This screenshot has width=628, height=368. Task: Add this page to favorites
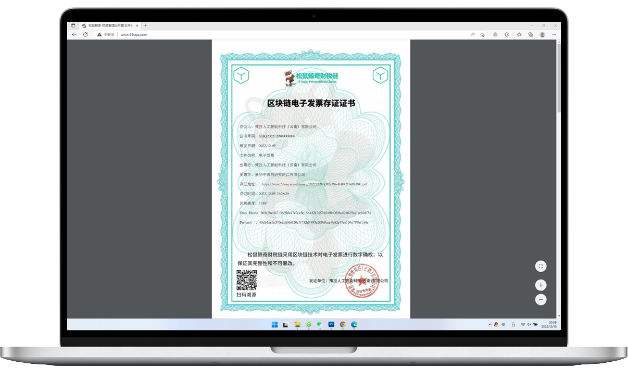click(x=482, y=34)
